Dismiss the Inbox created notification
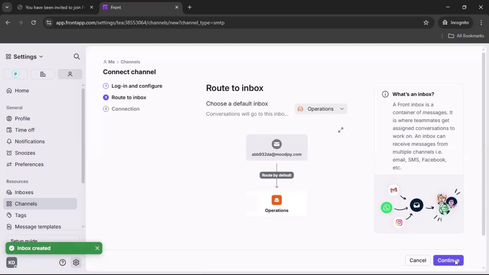Image resolution: width=489 pixels, height=275 pixels. [x=97, y=248]
